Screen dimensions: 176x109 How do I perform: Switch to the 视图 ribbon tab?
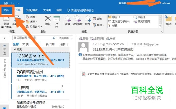pos(59,10)
